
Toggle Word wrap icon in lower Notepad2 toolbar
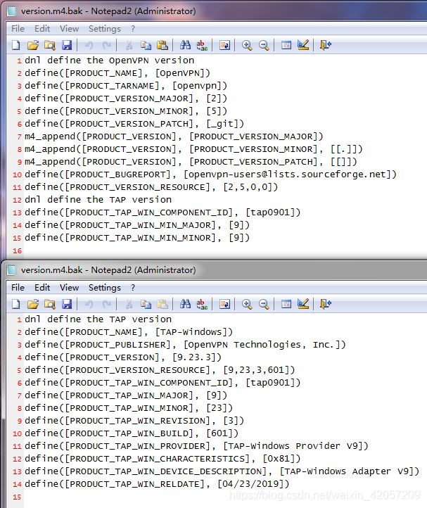[224, 304]
